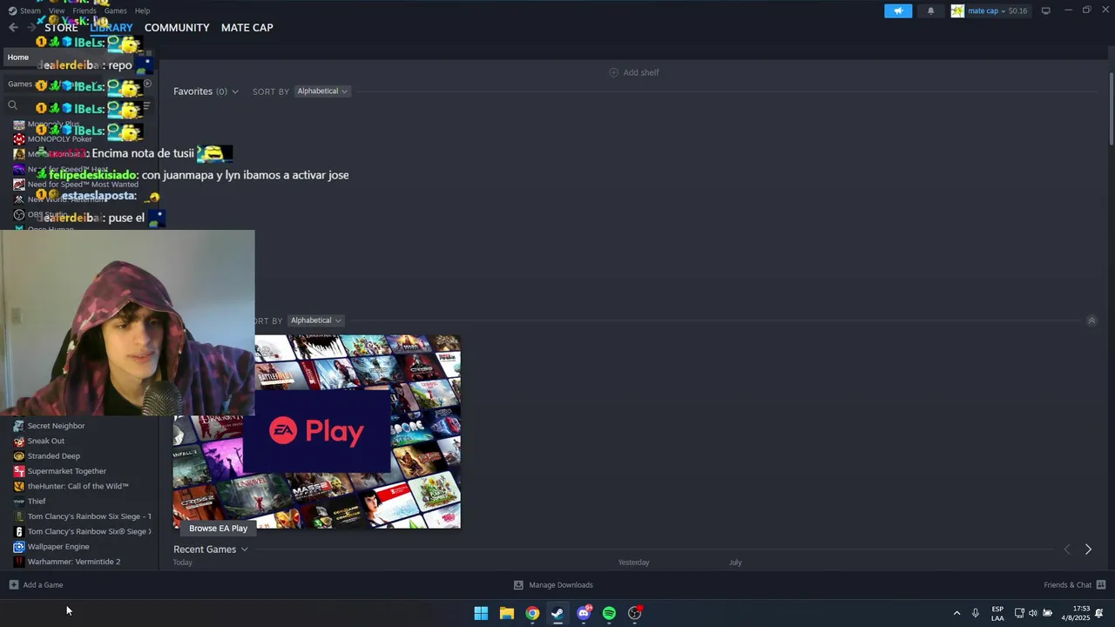Open the mate cap account dropdown
The width and height of the screenshot is (1115, 627).
click(x=992, y=10)
